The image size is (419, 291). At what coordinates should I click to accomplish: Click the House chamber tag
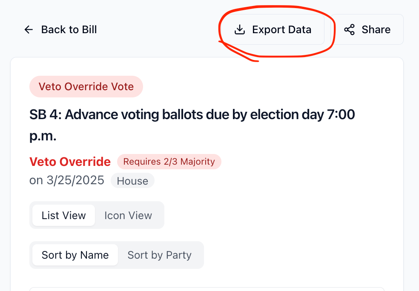coord(132,181)
